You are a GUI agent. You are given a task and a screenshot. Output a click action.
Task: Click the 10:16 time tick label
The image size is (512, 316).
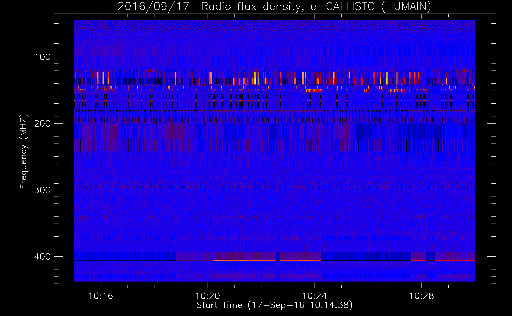point(101,296)
